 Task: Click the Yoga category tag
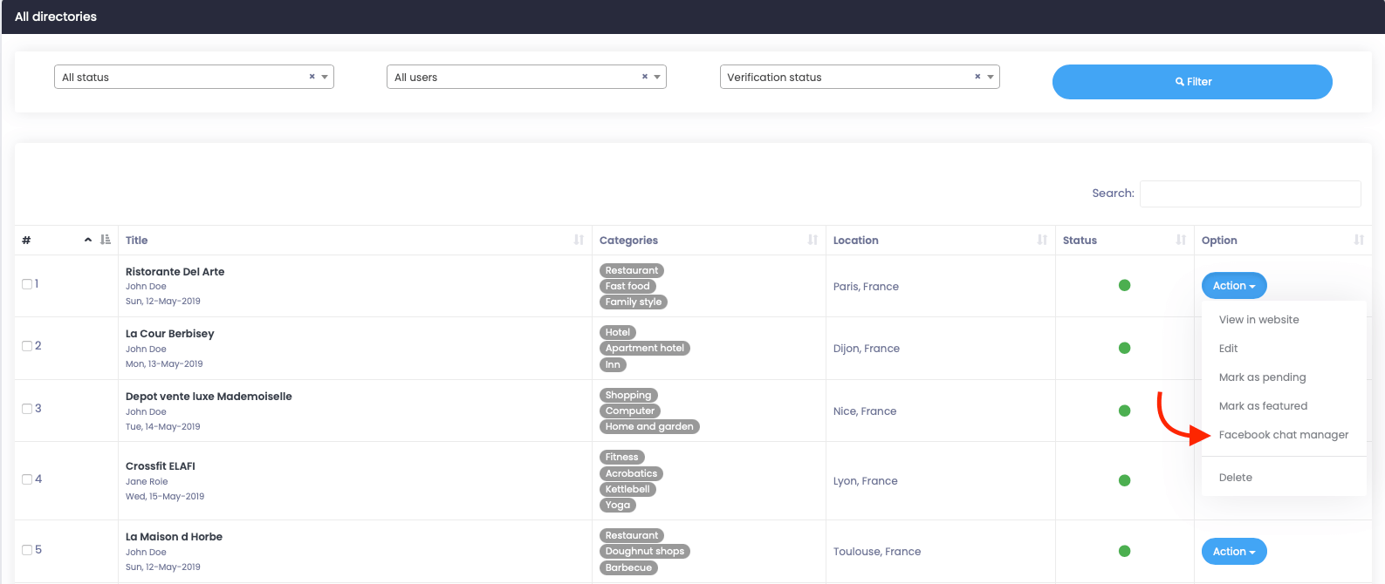pyautogui.click(x=618, y=505)
